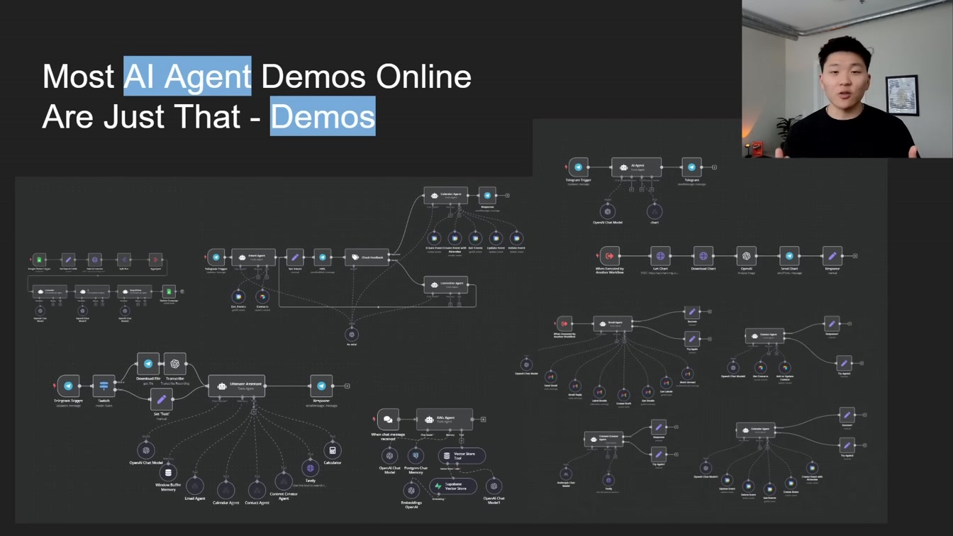Select the Switch node in the Ultimate Assistant workflow
This screenshot has width=953, height=536.
point(104,386)
